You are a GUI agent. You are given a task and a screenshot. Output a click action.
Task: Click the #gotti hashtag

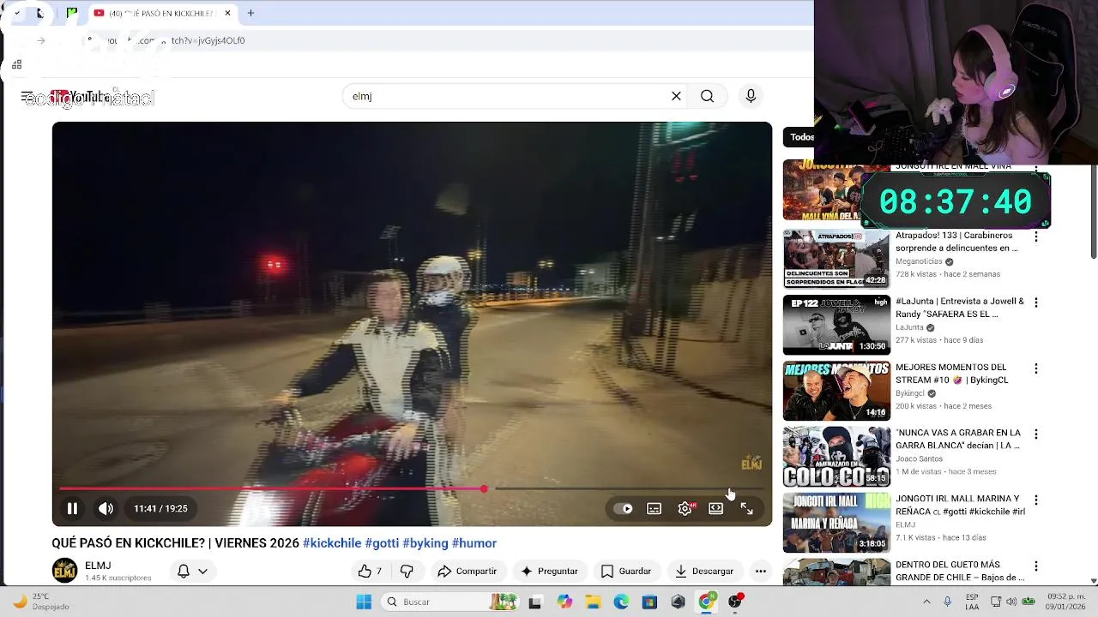pyautogui.click(x=382, y=543)
